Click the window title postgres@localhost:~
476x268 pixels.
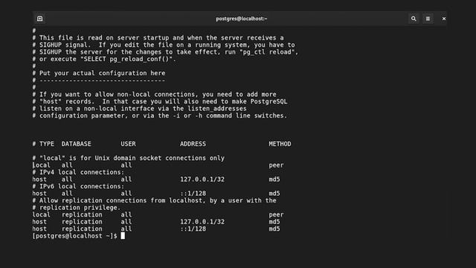coord(241,19)
